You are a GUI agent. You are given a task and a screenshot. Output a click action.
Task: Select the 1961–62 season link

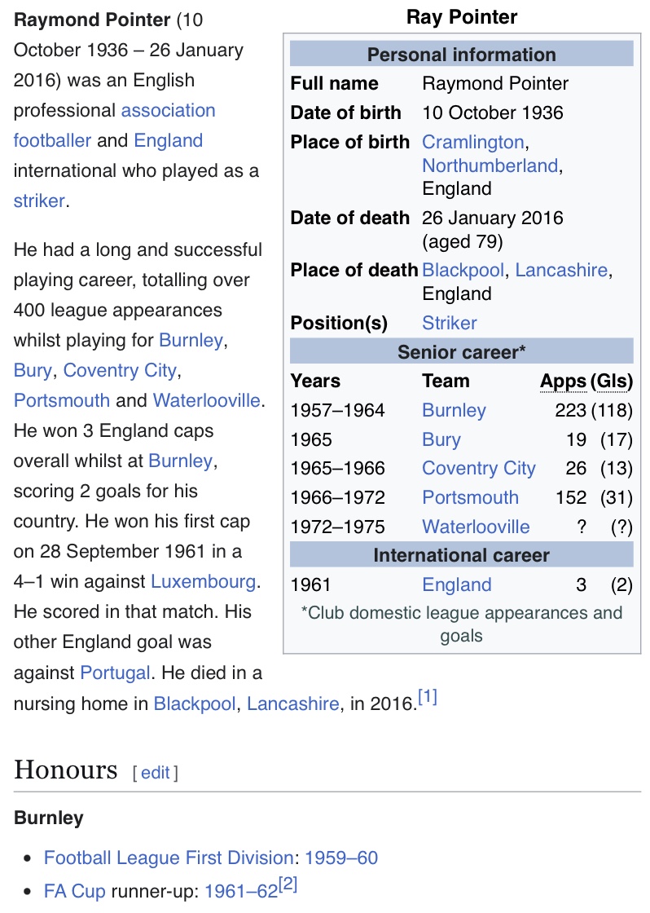[241, 891]
